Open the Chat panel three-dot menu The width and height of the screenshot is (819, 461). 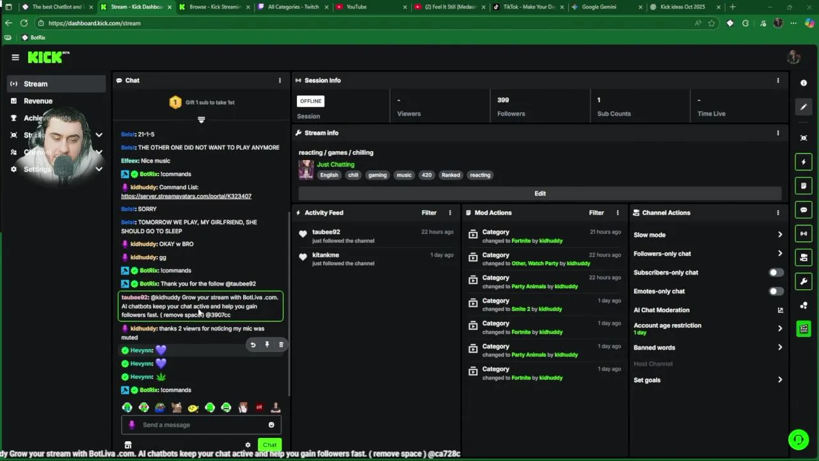pyautogui.click(x=280, y=80)
